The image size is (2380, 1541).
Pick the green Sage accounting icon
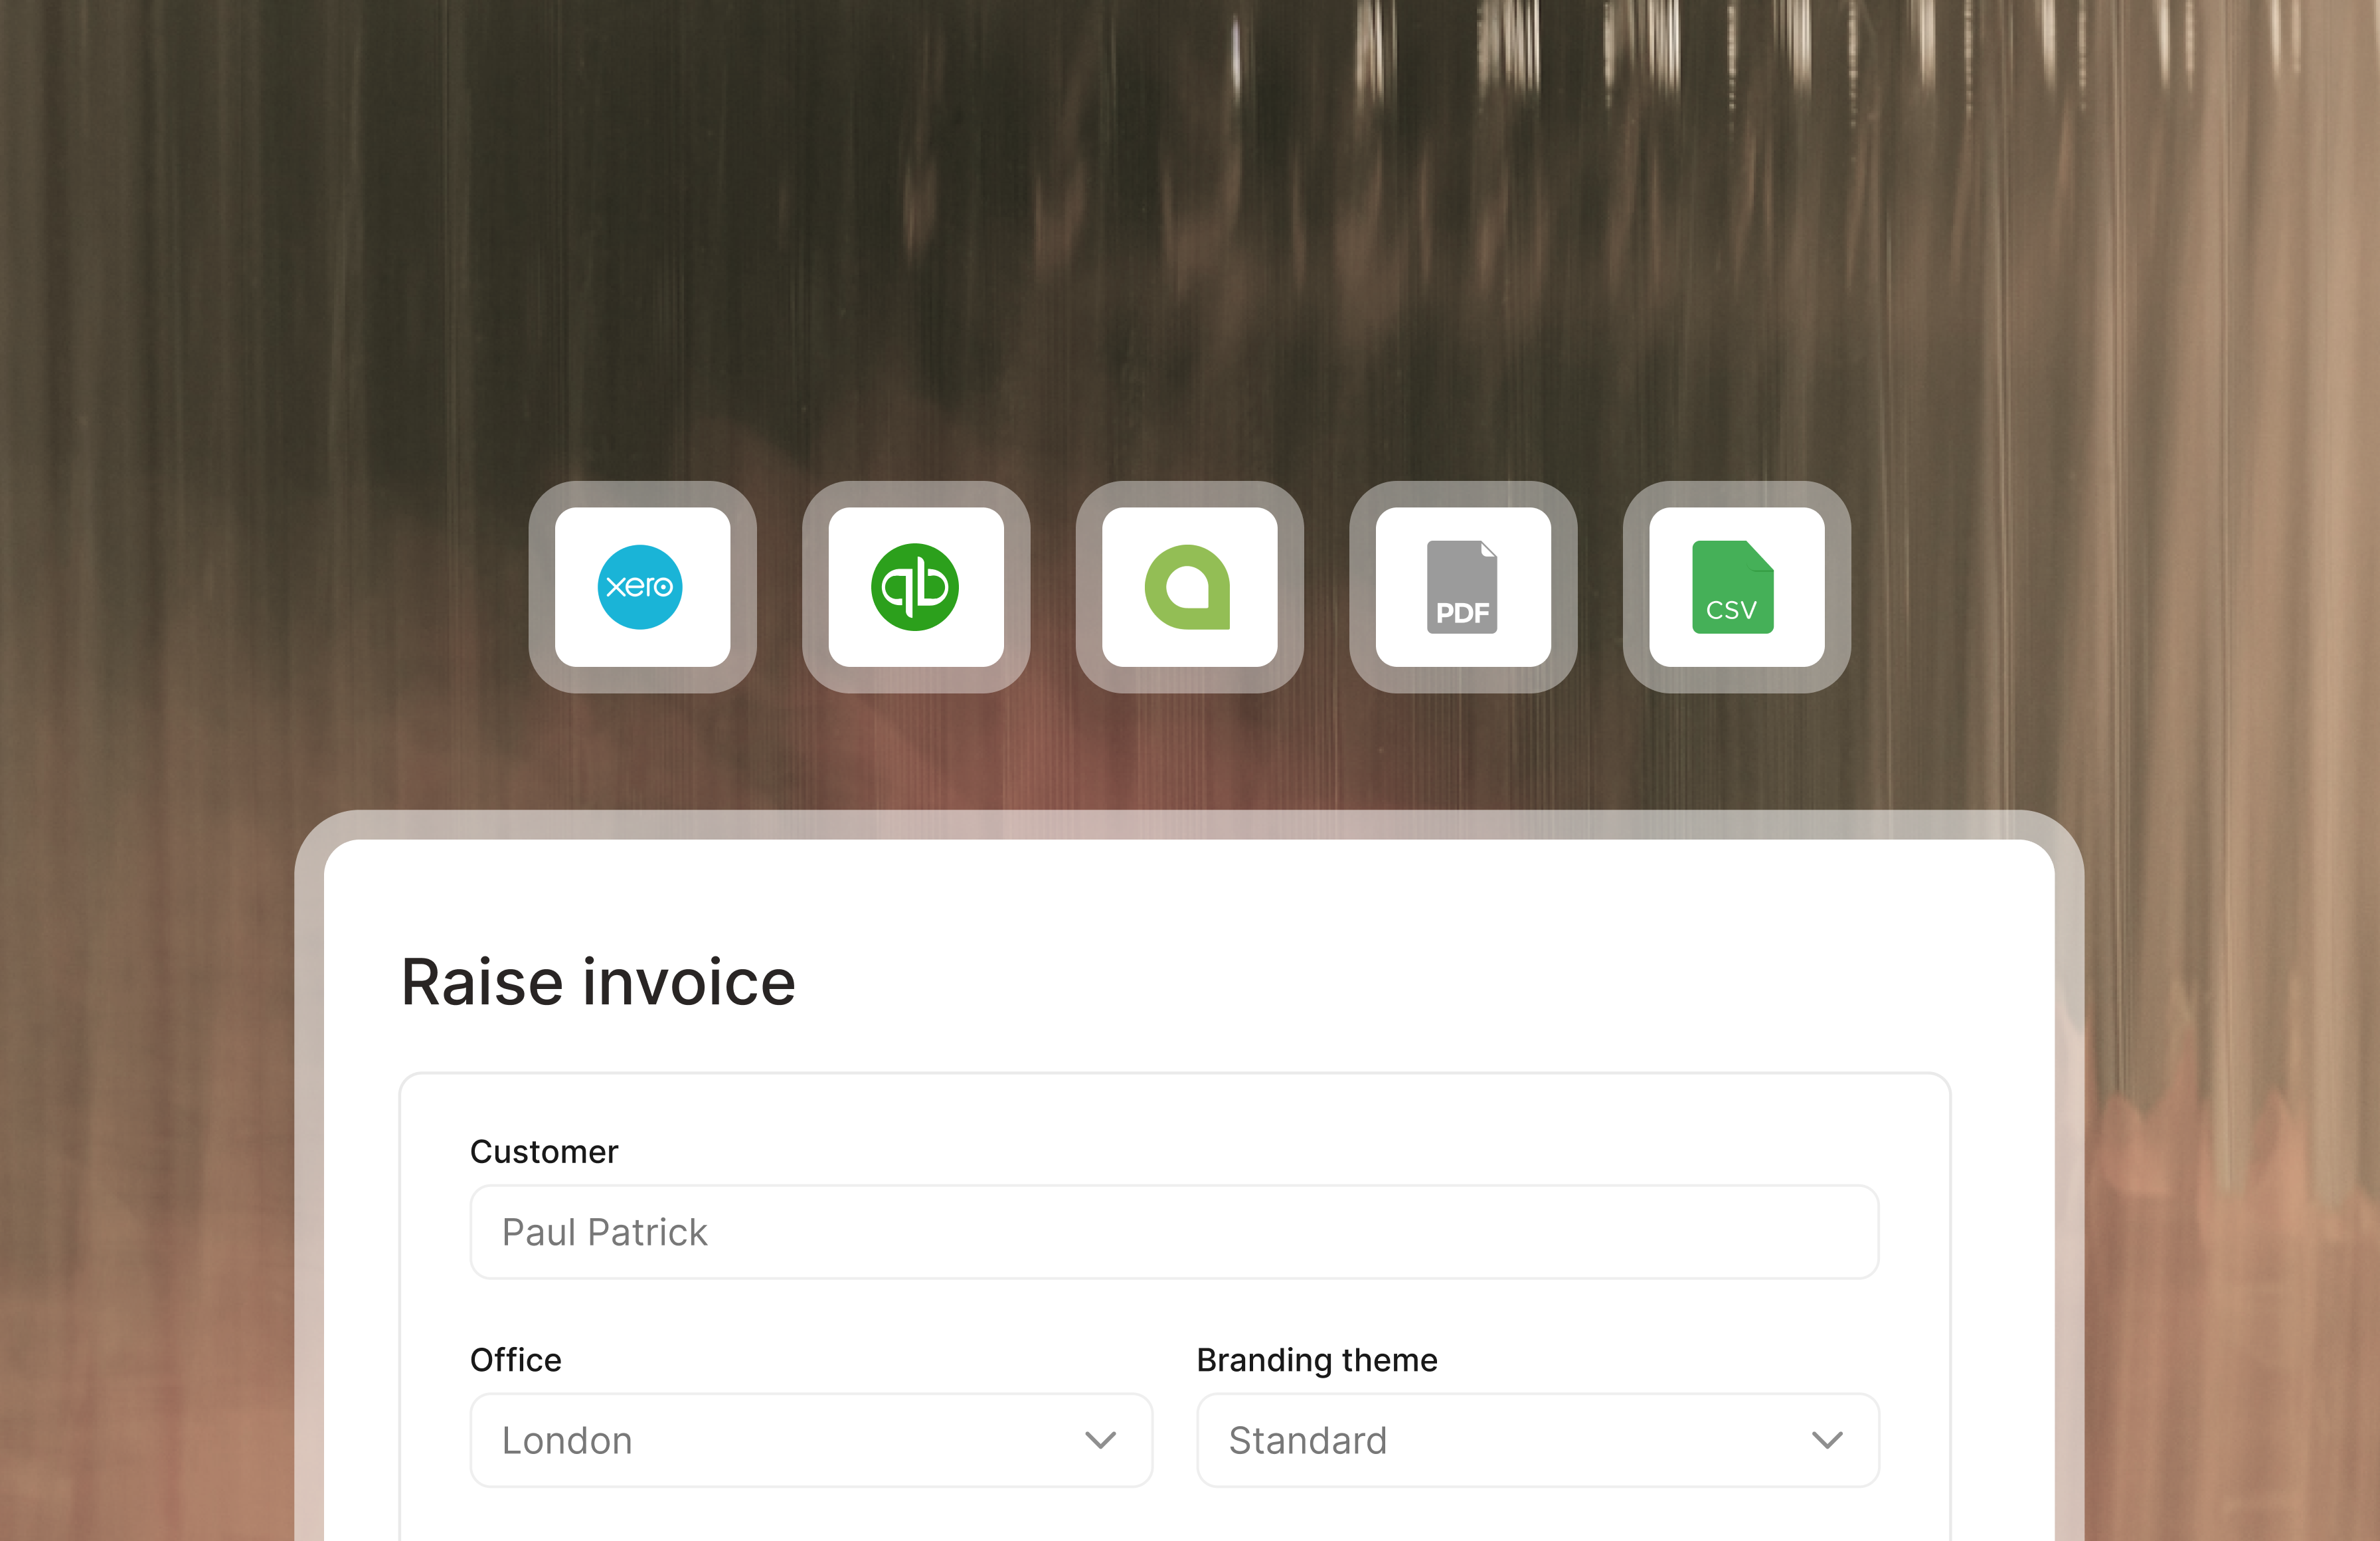(x=1188, y=587)
